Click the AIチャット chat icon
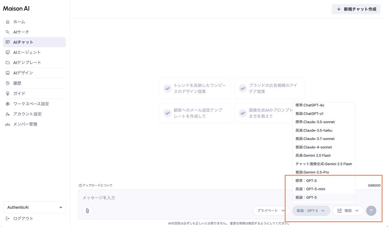Viewport: 388px width, 227px height. click(x=8, y=42)
